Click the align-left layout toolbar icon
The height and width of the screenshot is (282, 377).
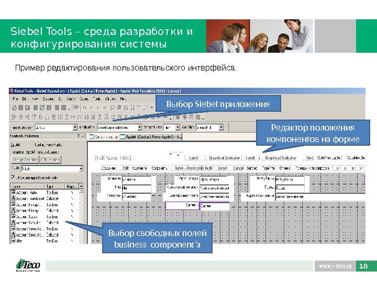(14, 118)
